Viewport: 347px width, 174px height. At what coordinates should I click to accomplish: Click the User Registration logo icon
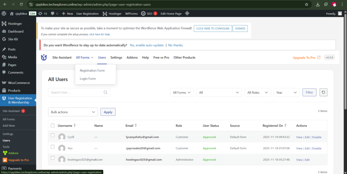pos(44,58)
